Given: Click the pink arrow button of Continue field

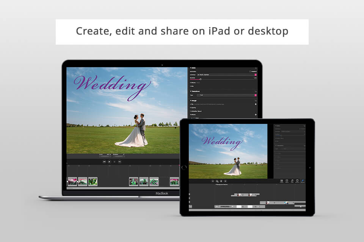Looking at the screenshot, I should click(x=256, y=75).
